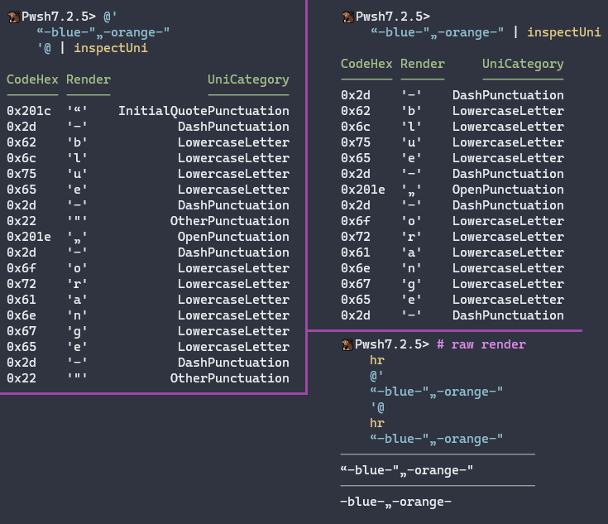The width and height of the screenshot is (608, 524).
Task: Click the prompt animal icon beside '# raw render'
Action: pyautogui.click(x=347, y=344)
